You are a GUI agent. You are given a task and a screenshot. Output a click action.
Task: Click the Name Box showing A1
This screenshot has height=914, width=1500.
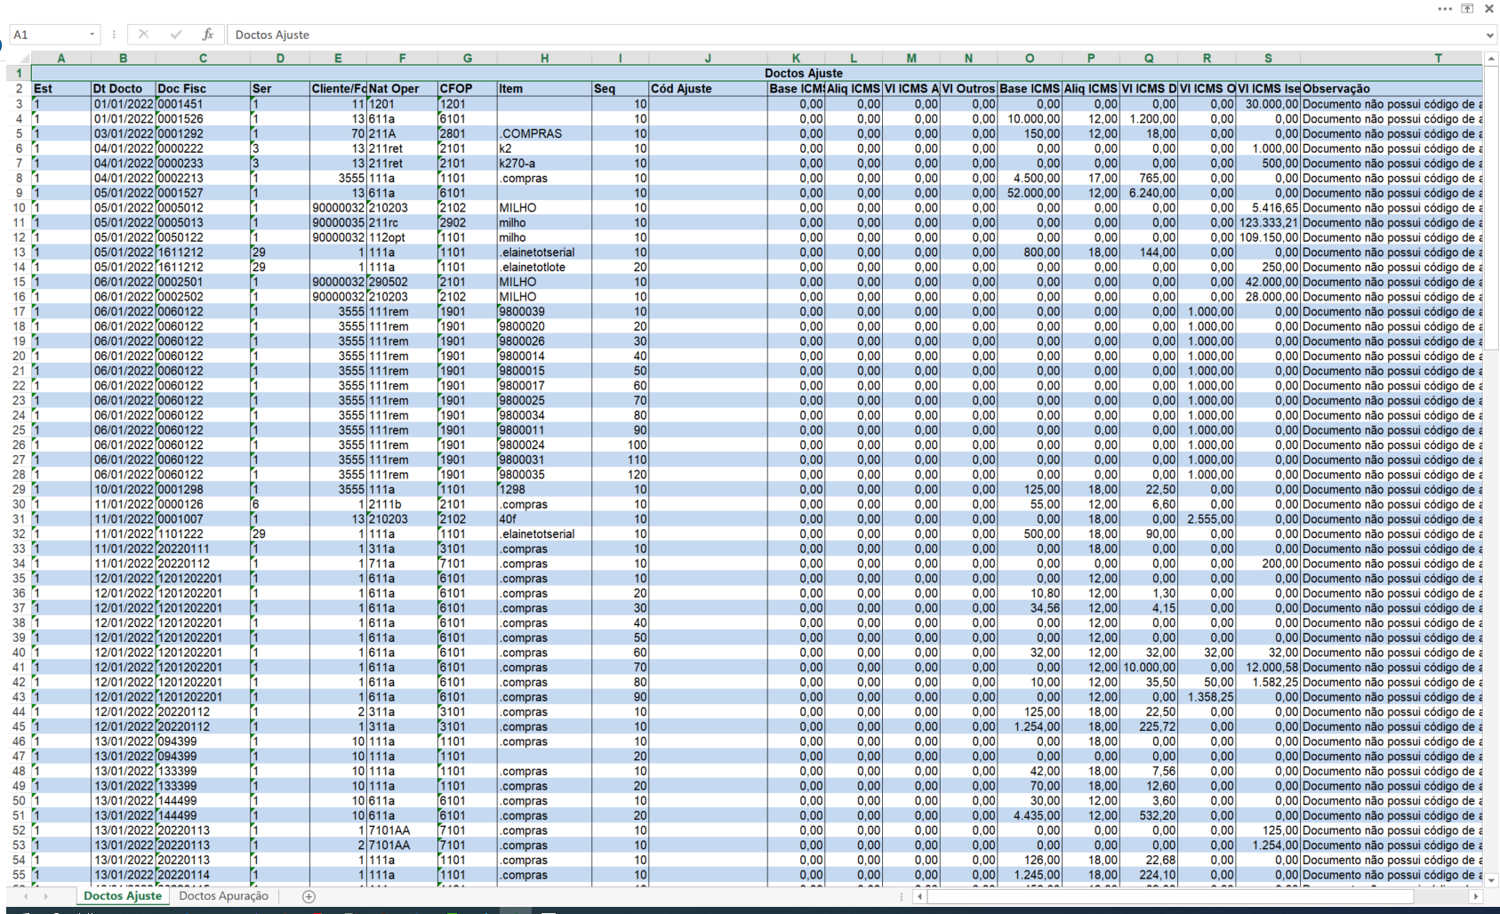[x=49, y=35]
